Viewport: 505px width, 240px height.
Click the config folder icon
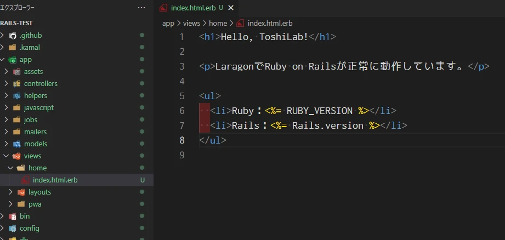(x=13, y=228)
